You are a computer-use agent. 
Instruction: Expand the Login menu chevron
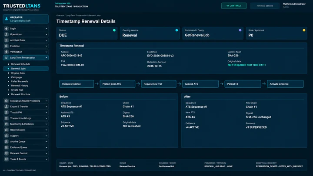pyautogui.click(x=47, y=29)
